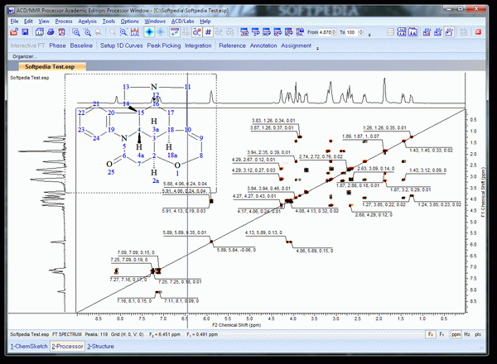Open the Analysis menu

(x=87, y=22)
